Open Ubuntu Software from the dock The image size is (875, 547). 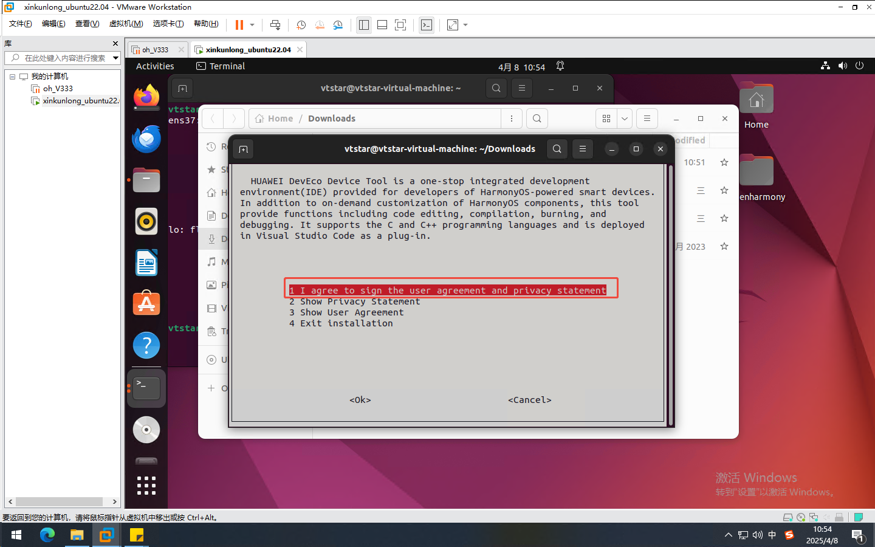tap(146, 304)
